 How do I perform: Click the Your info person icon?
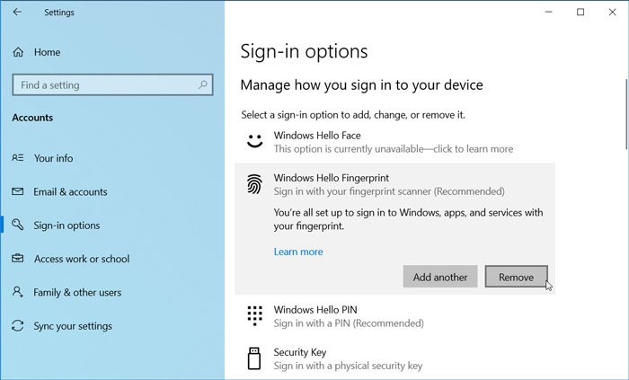pos(18,158)
